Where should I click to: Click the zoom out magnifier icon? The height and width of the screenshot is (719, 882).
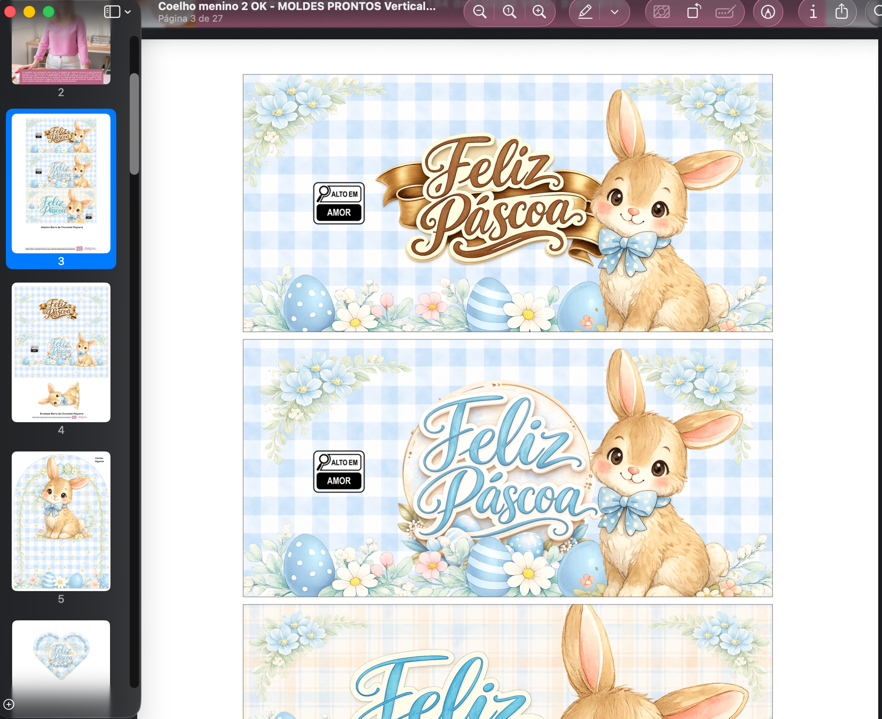[479, 12]
